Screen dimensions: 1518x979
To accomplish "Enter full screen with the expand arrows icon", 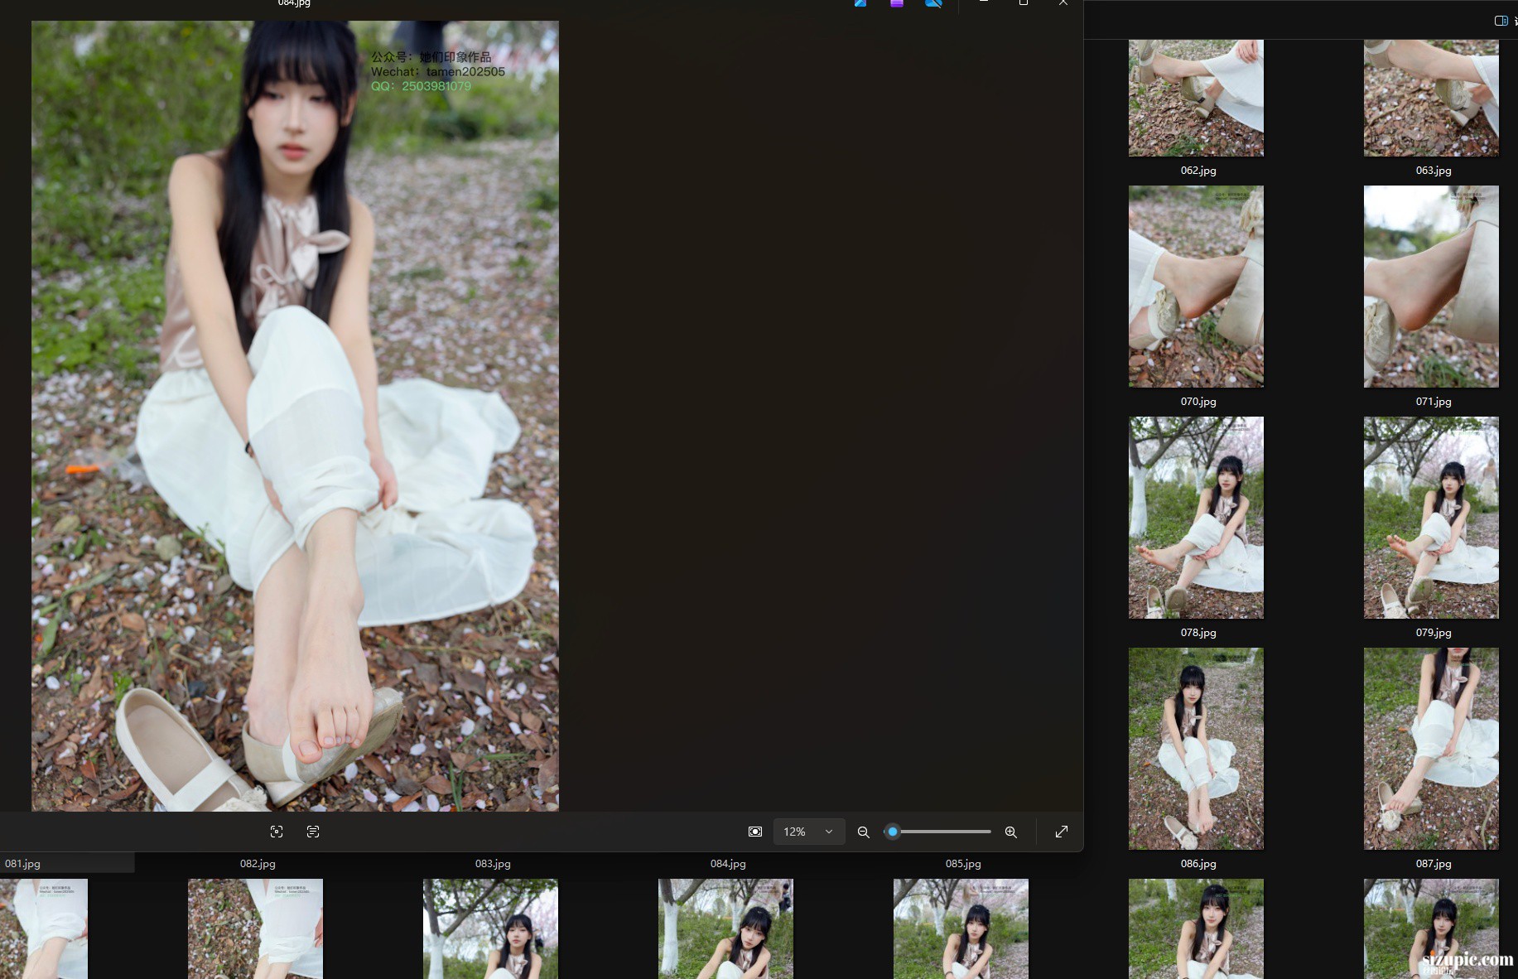I will [x=1062, y=832].
